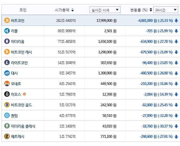Click the Bitcoin Gold (비트코인 골드) icon
This screenshot has width=180, height=146.
coord(7,105)
